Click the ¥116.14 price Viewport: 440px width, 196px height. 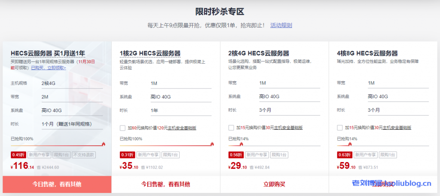pos(22,166)
